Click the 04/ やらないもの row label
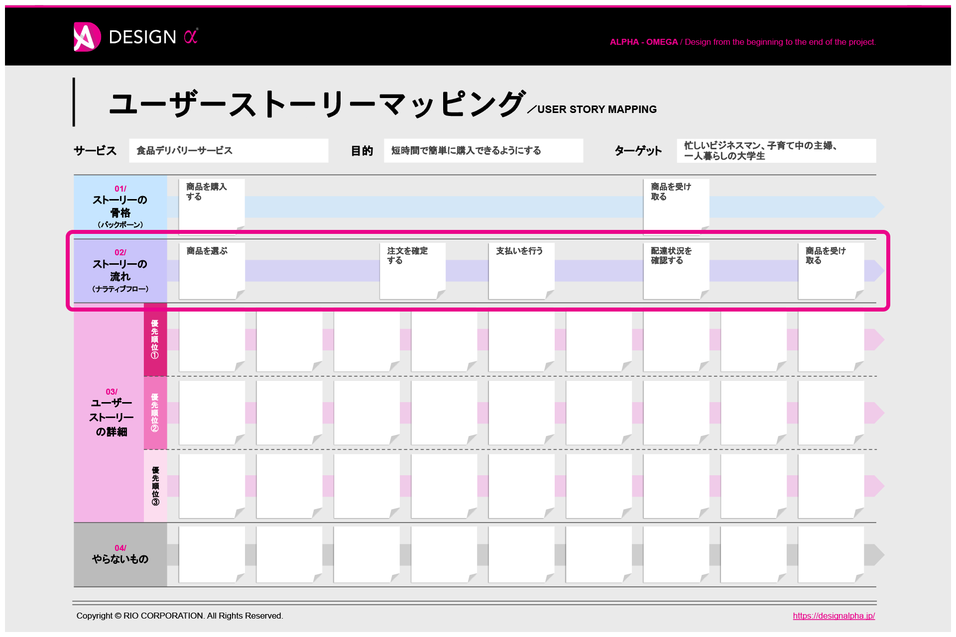956x637 pixels. pyautogui.click(x=120, y=554)
